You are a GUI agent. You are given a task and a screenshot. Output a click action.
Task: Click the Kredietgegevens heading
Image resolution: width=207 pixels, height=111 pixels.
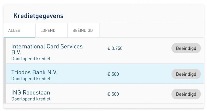(x=39, y=16)
